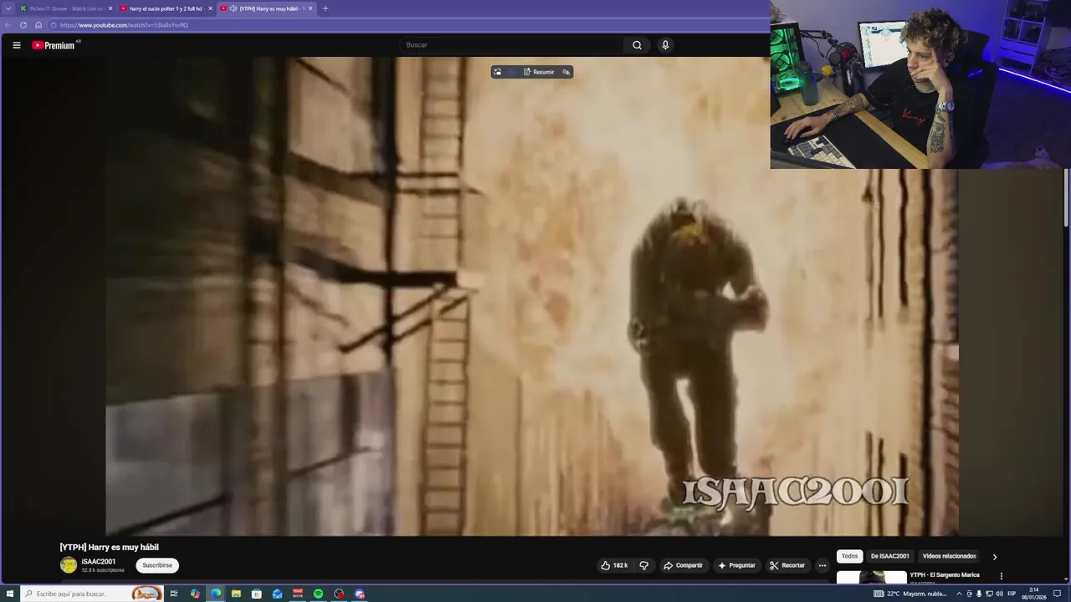Show hidden system tray icons
Image resolution: width=1071 pixels, height=602 pixels.
[x=959, y=594]
